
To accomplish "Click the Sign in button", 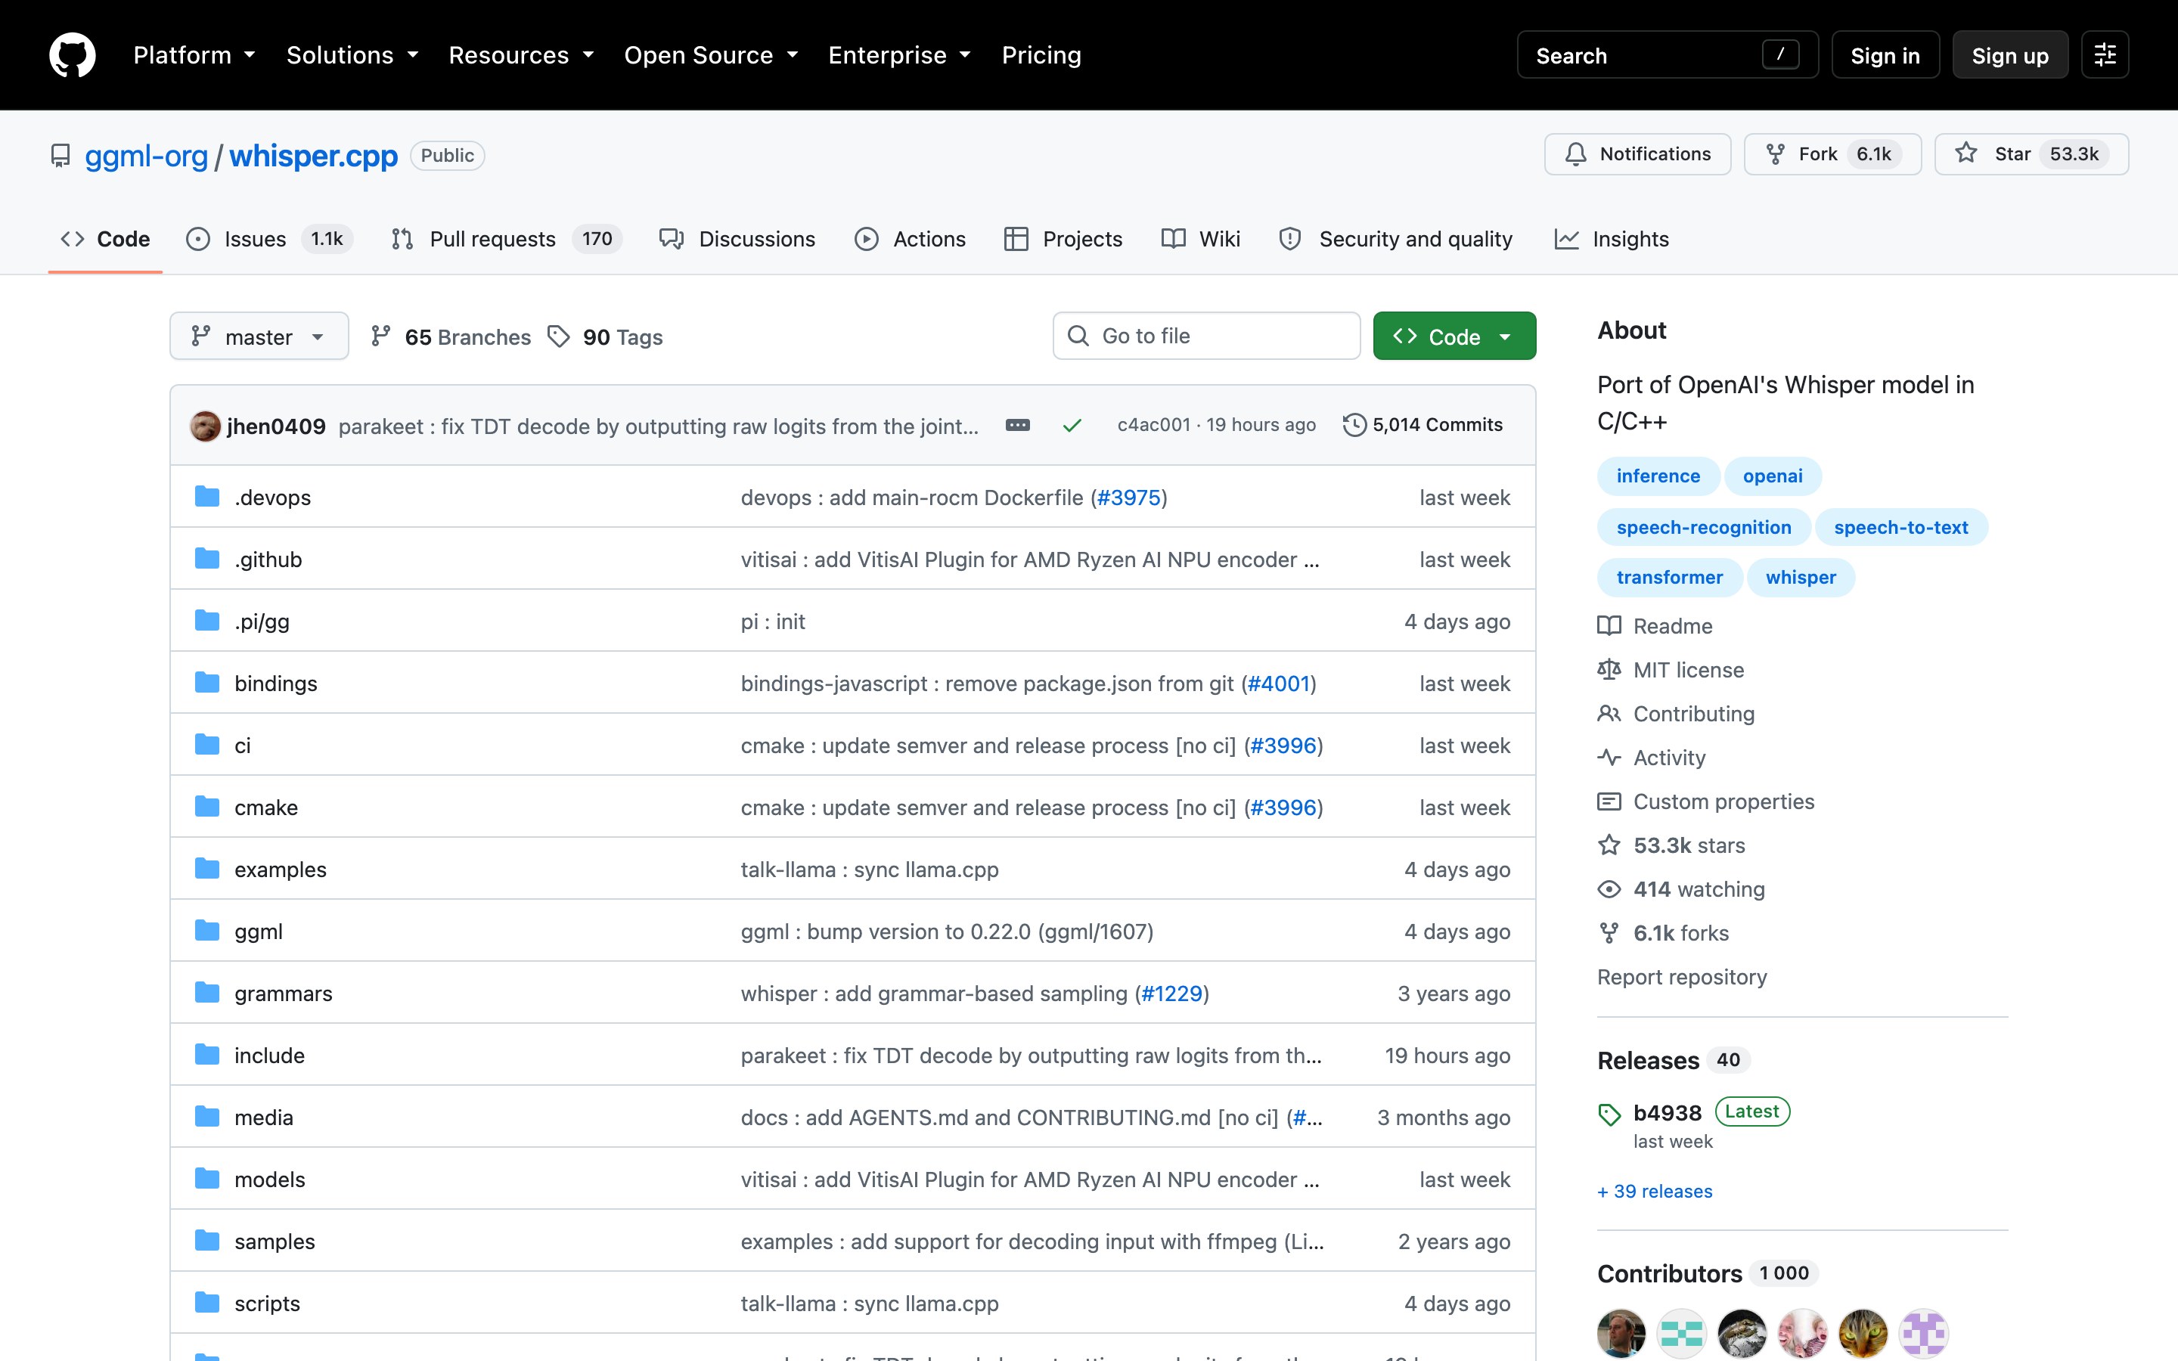I will point(1885,55).
